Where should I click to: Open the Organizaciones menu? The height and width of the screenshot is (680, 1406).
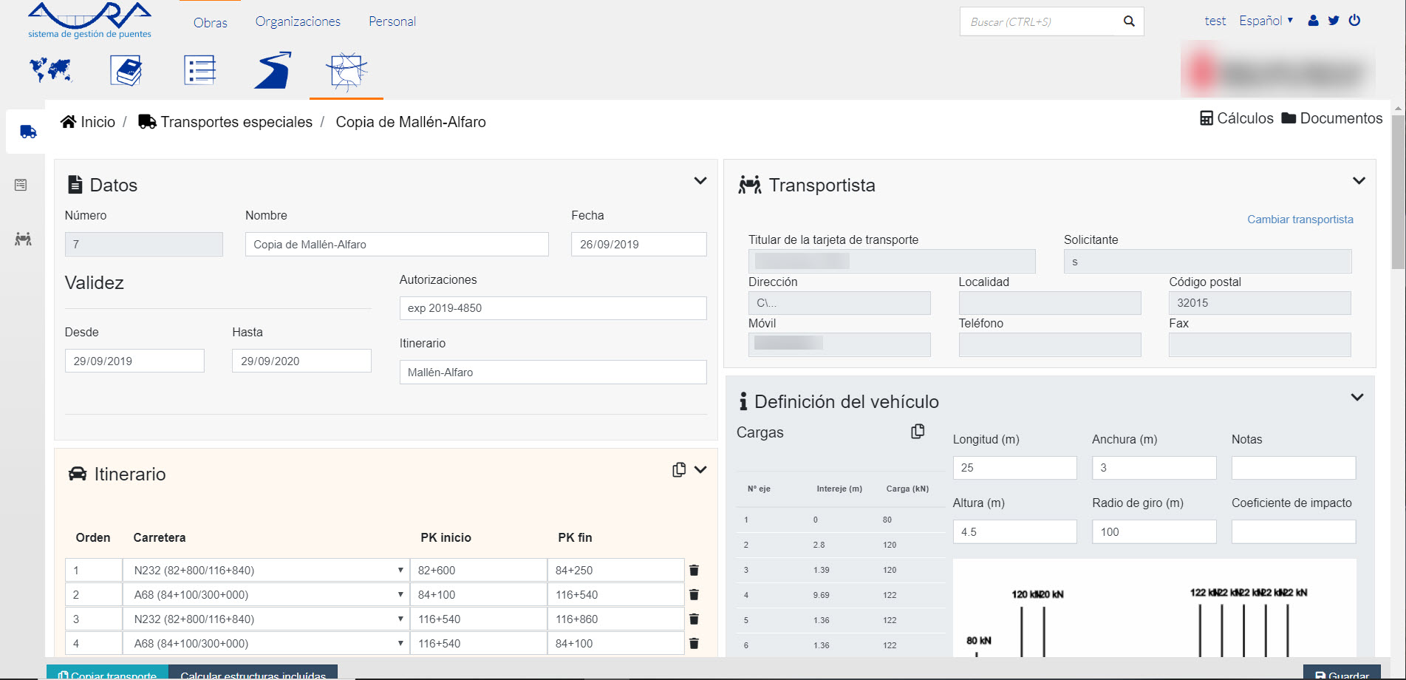coord(298,21)
